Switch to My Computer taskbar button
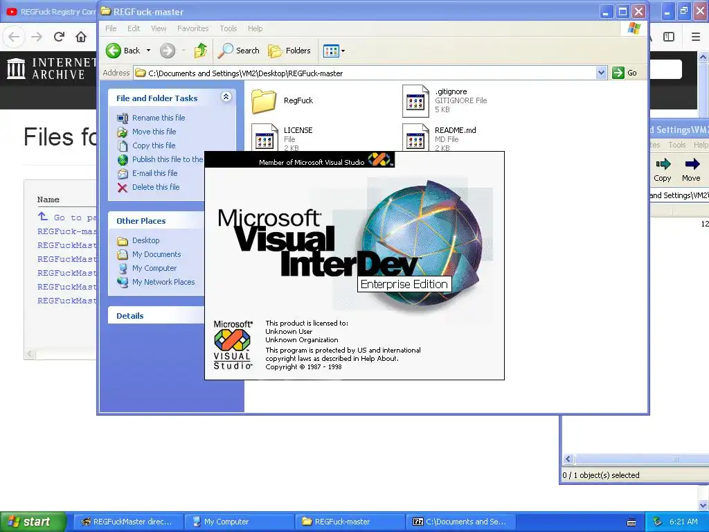This screenshot has height=532, width=709. [x=239, y=522]
